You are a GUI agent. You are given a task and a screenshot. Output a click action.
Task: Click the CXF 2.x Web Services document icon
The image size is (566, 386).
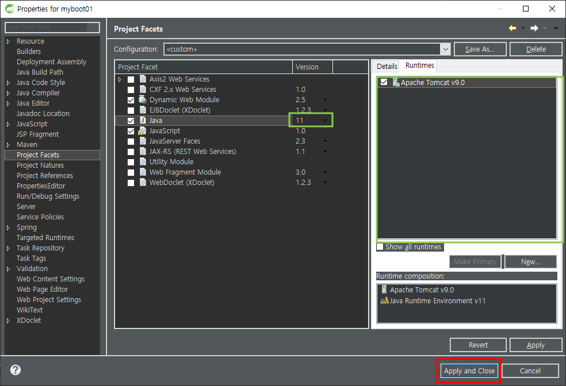[x=143, y=90]
